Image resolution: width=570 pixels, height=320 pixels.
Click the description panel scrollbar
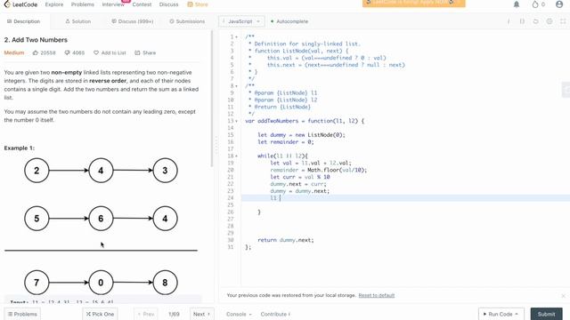(212, 99)
